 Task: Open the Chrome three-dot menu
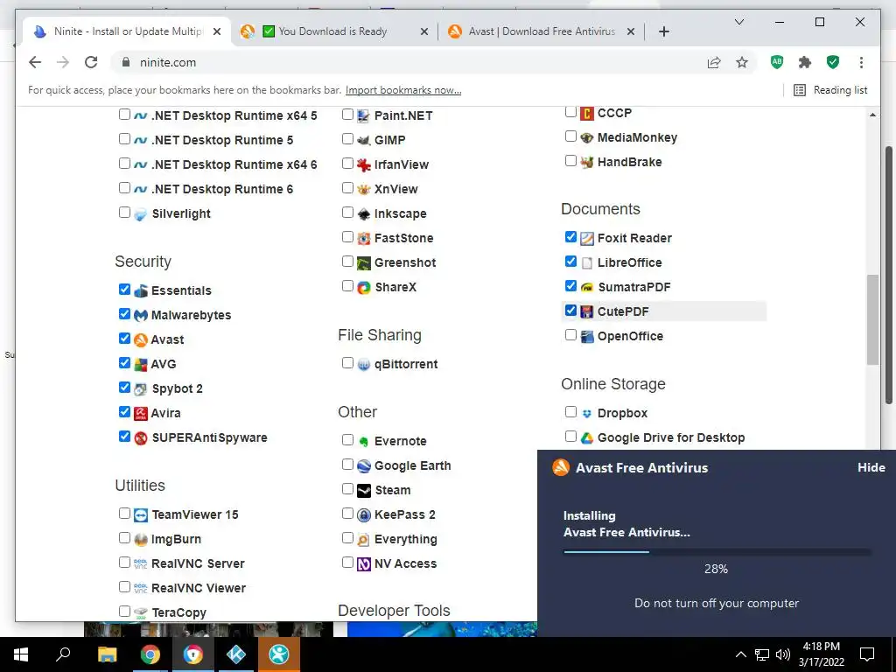click(x=861, y=62)
